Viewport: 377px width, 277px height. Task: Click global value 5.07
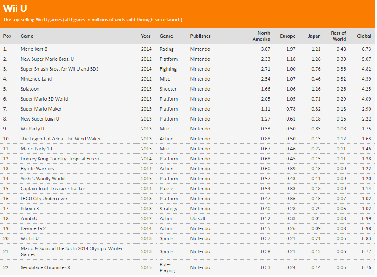point(367,59)
